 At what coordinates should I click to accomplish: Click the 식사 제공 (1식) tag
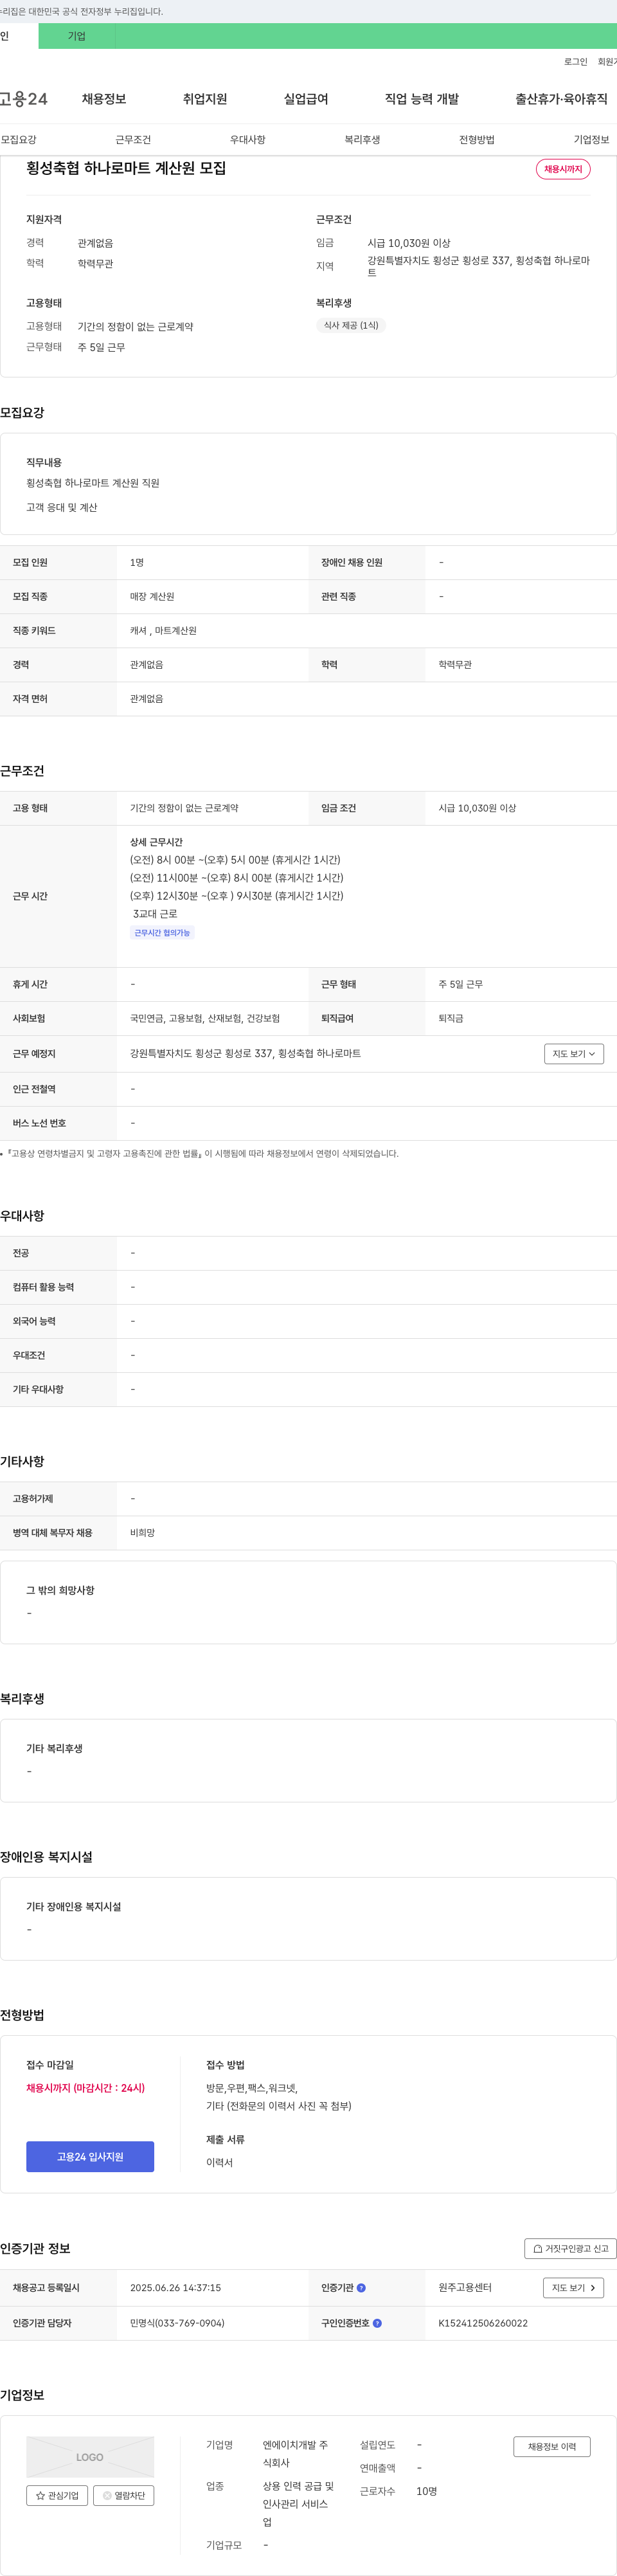351,325
